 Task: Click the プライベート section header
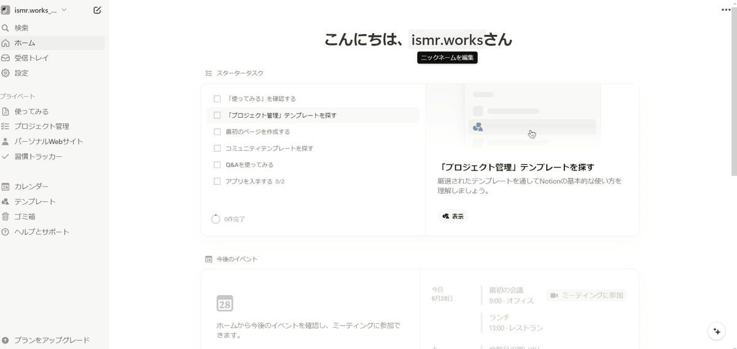point(18,96)
